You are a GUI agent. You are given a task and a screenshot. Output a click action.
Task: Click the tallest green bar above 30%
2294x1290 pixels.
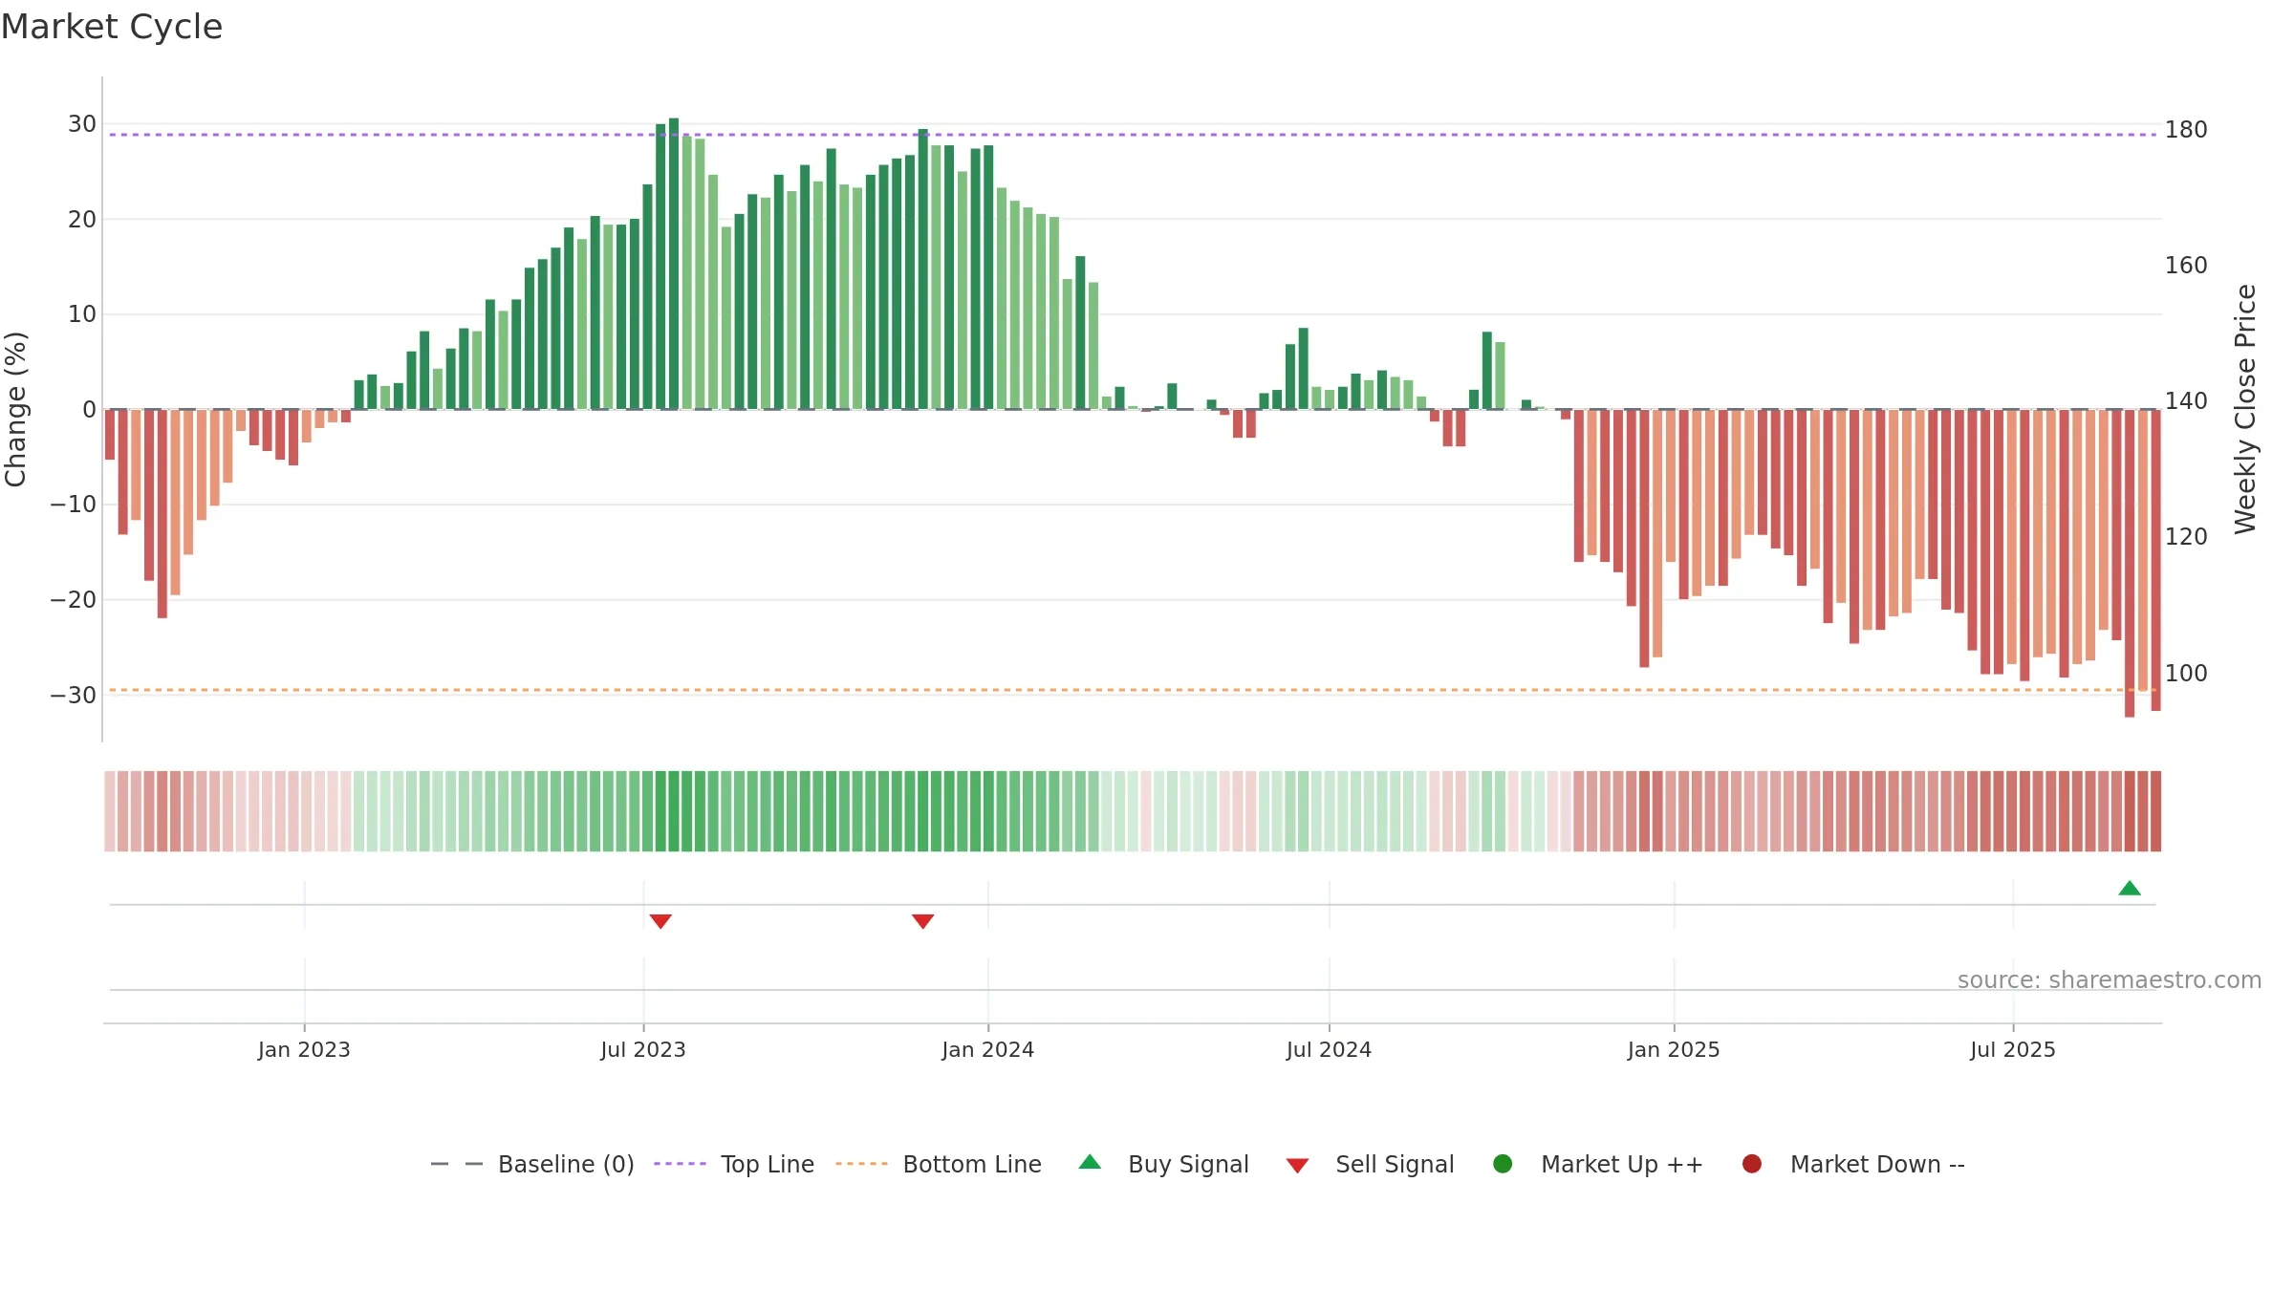pyautogui.click(x=674, y=264)
